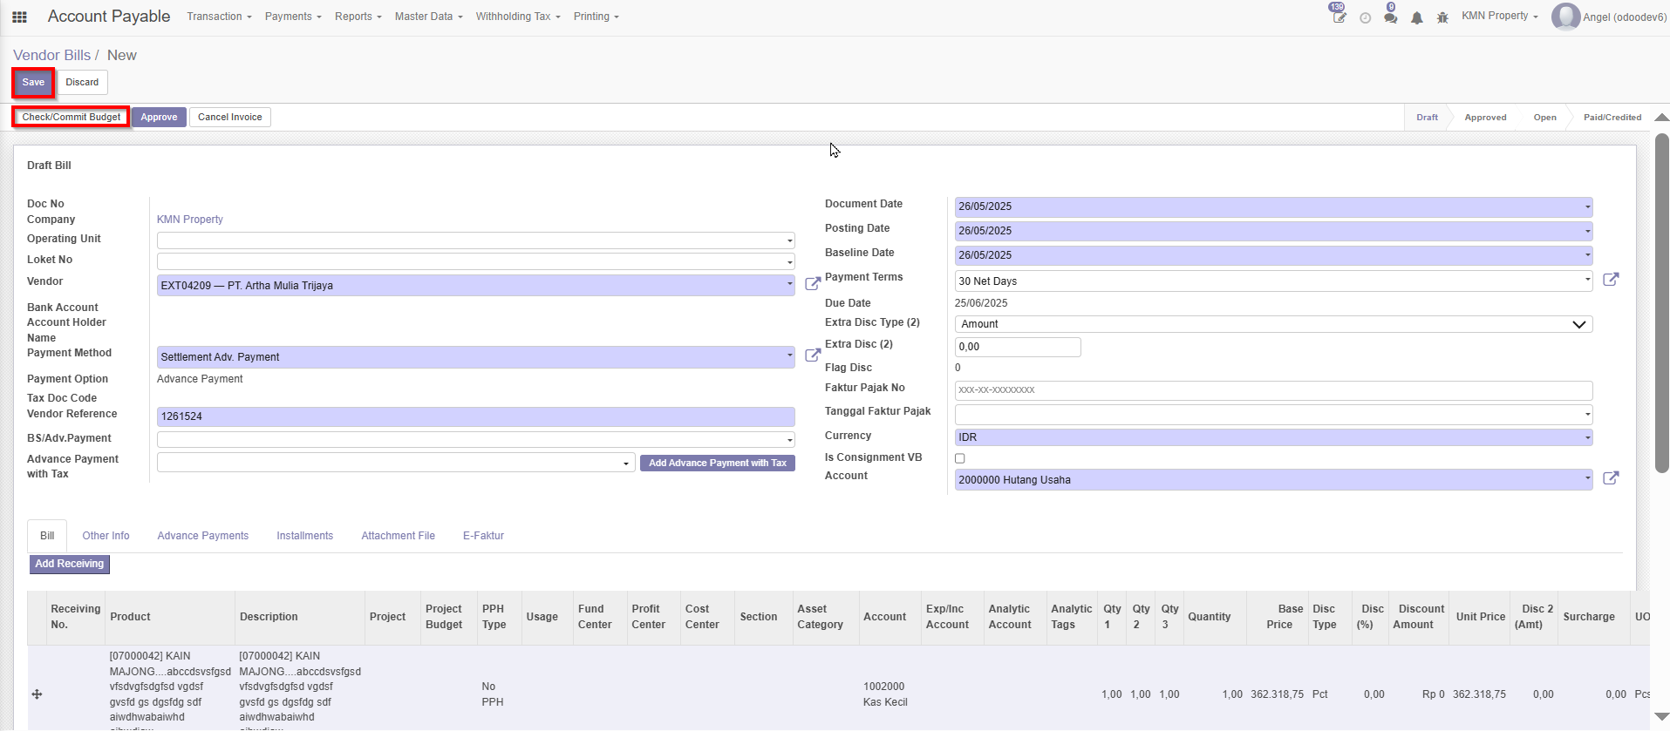Switch to the Other Info tab
The image size is (1670, 731).
click(106, 536)
